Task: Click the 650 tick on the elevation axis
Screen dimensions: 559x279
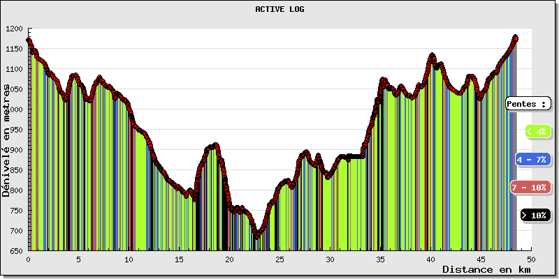Action: click(16, 250)
